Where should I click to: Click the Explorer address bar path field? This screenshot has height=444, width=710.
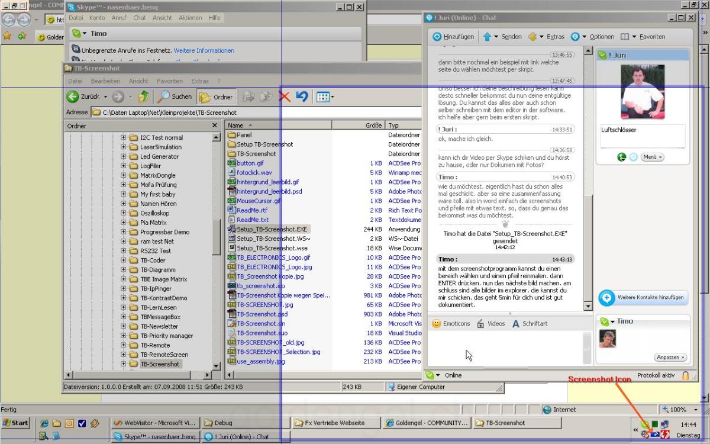[254, 112]
